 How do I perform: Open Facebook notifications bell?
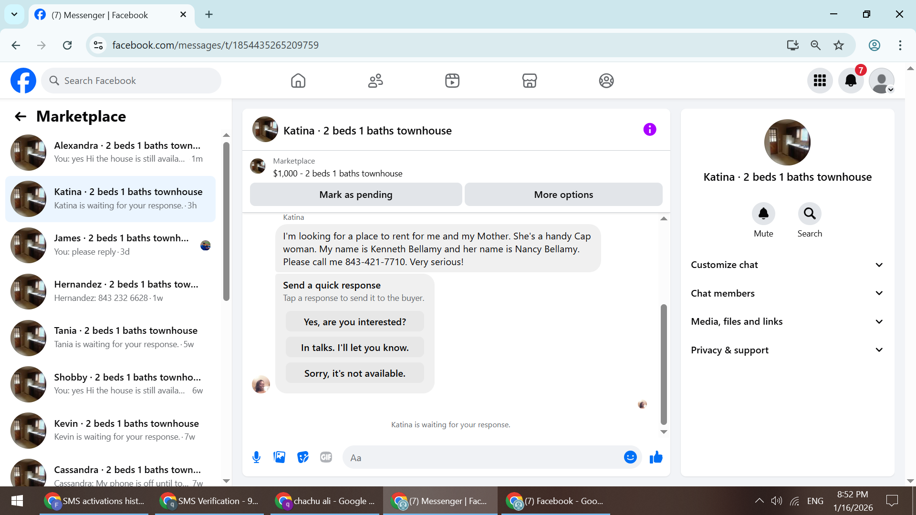pyautogui.click(x=851, y=81)
